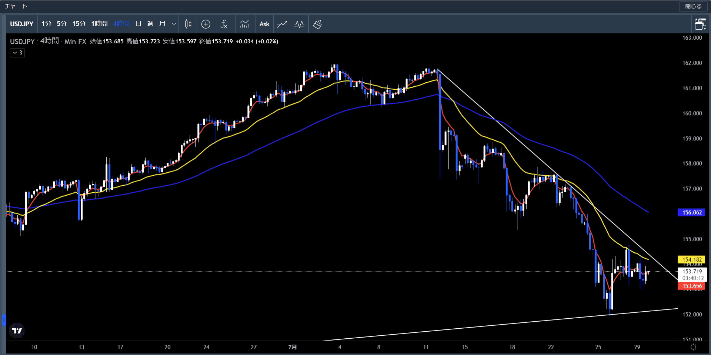
Task: Open the chart templates icon
Action: [x=244, y=24]
